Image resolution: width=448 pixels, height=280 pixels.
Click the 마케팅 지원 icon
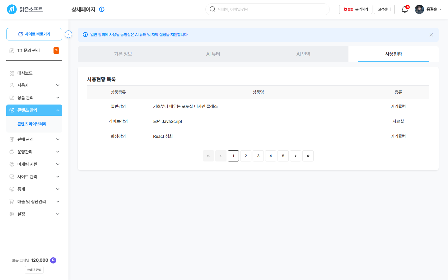[12, 164]
